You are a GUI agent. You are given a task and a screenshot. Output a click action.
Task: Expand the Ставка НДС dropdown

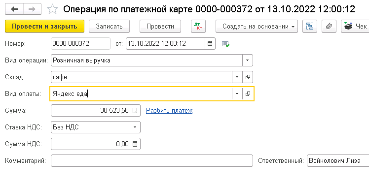(x=135, y=127)
